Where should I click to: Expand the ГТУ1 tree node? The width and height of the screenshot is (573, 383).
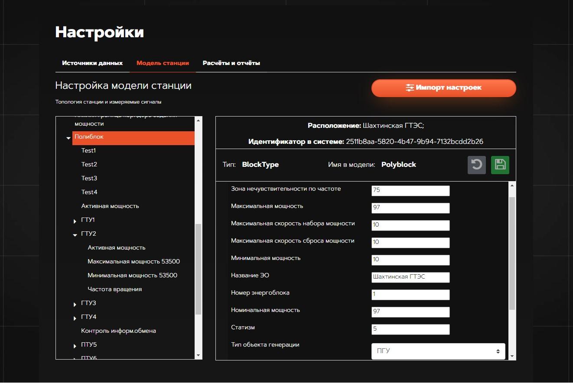tap(75, 221)
